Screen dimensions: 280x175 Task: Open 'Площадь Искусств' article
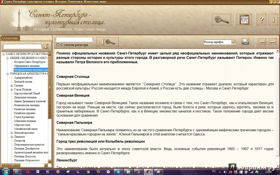25,156
